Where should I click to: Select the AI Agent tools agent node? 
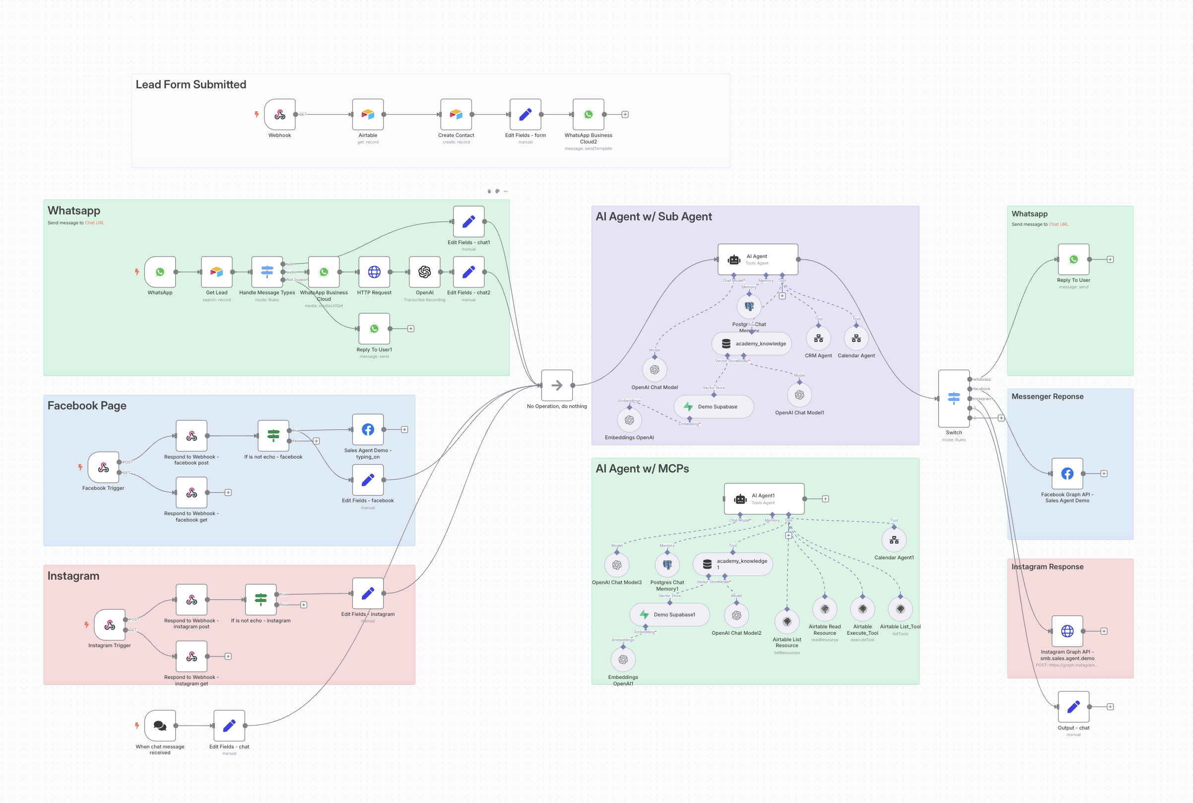758,260
